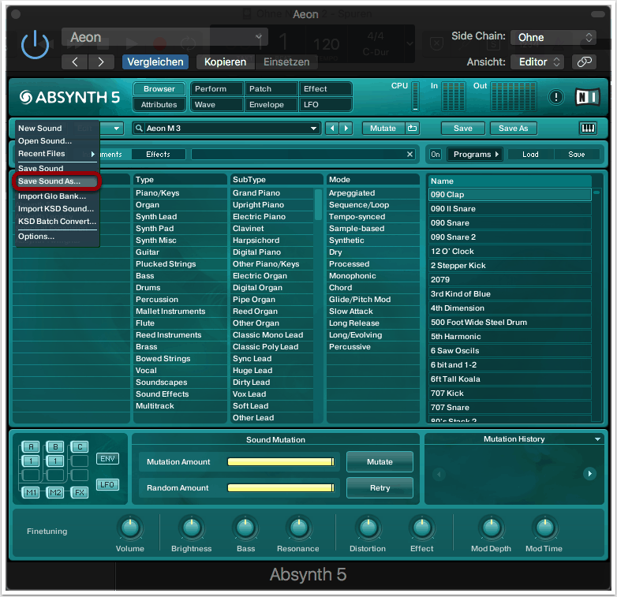Click the link chain icon button
Image resolution: width=617 pixels, height=597 pixels.
584,62
